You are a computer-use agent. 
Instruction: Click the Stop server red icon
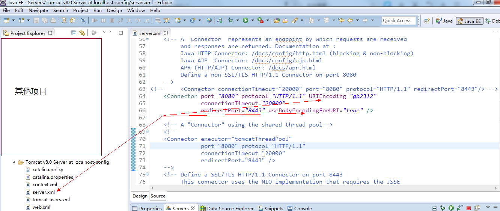click(468, 208)
